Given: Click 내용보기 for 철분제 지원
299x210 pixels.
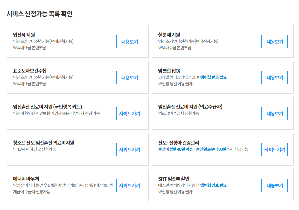Looking at the screenshot, I should coord(274,41).
